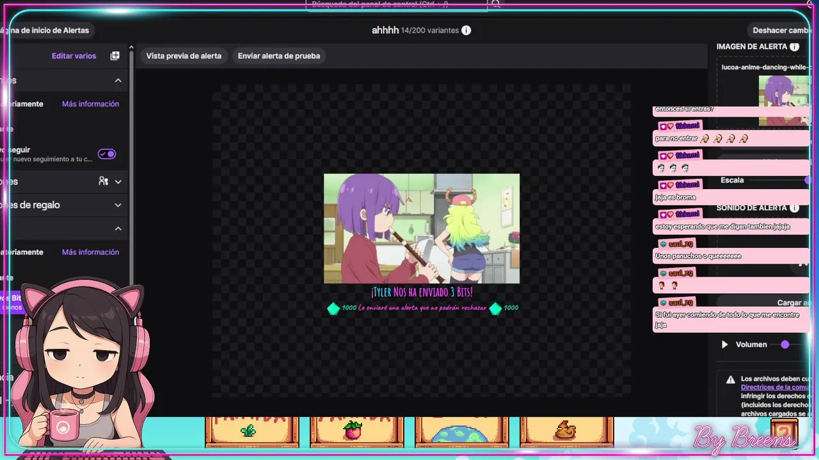The width and height of the screenshot is (819, 460).
Task: Open the Más información link below the regalo section
Action: tap(90, 252)
